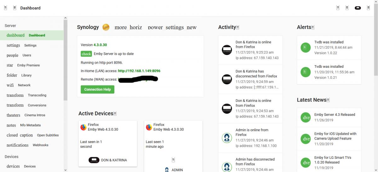378x172 pixels.
Task: Click the sidebar scrollbar up arrow
Action: [x=66, y=18]
